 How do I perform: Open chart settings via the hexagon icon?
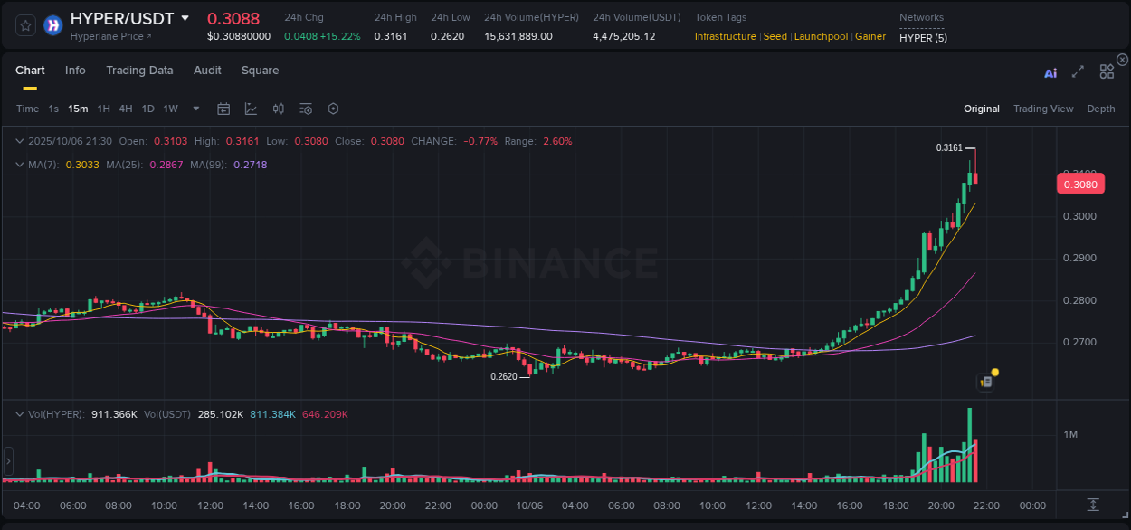[333, 108]
